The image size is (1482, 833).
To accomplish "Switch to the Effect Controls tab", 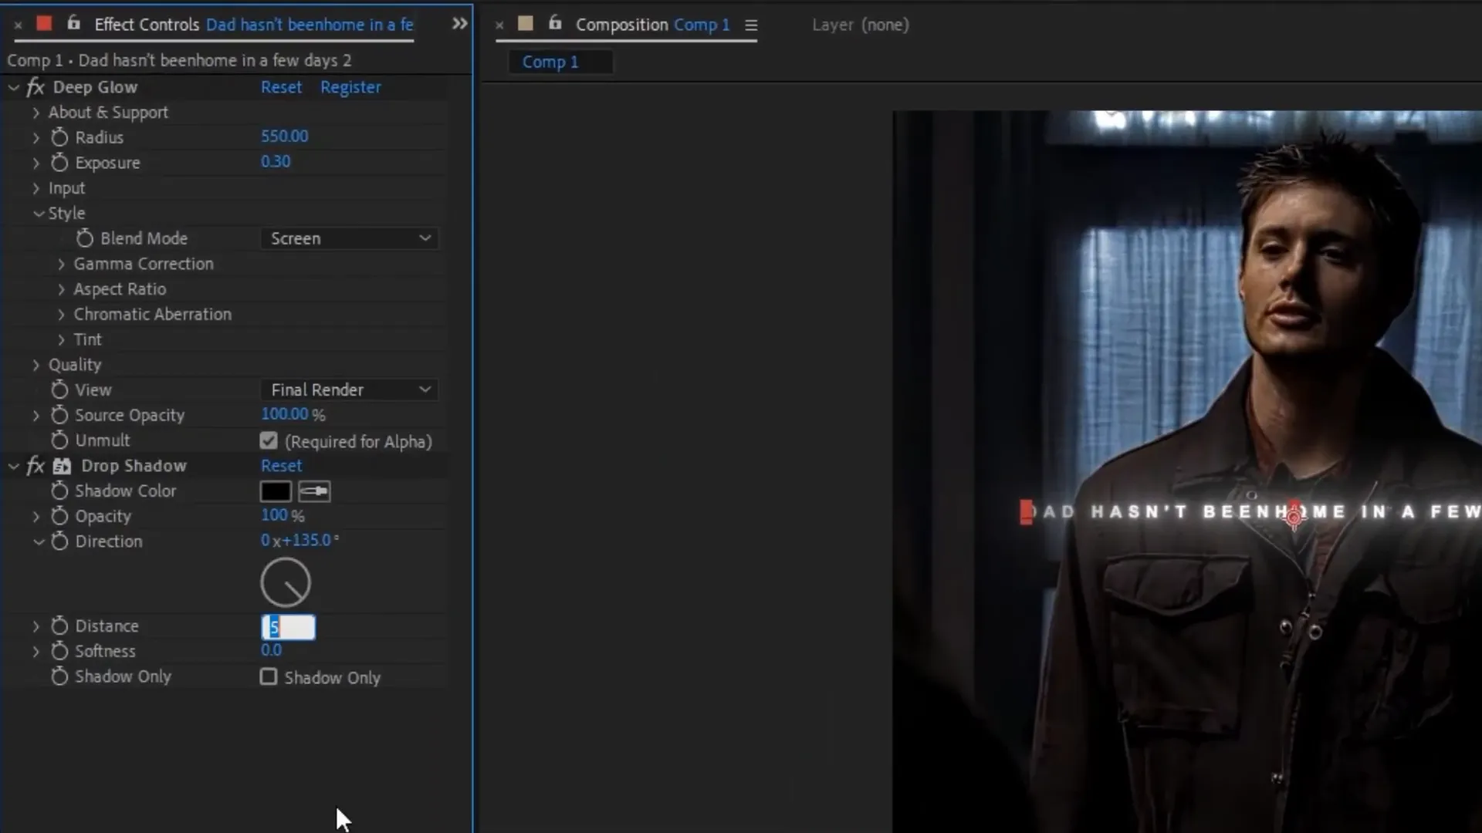I will click(x=254, y=25).
